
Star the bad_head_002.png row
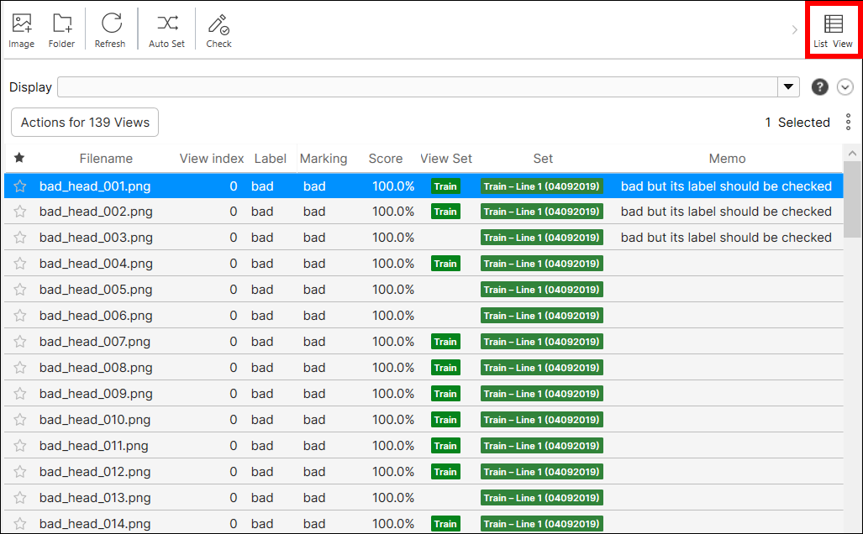[20, 212]
